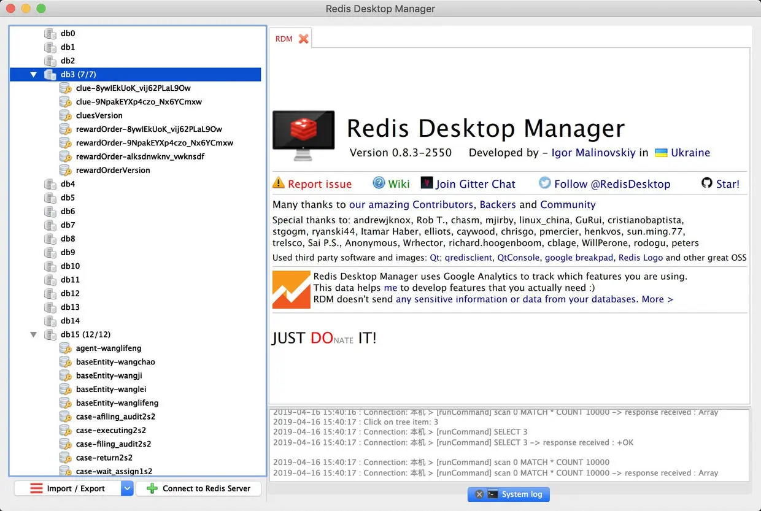The image size is (761, 511).
Task: Click the question mark Wiki icon
Action: pyautogui.click(x=379, y=183)
